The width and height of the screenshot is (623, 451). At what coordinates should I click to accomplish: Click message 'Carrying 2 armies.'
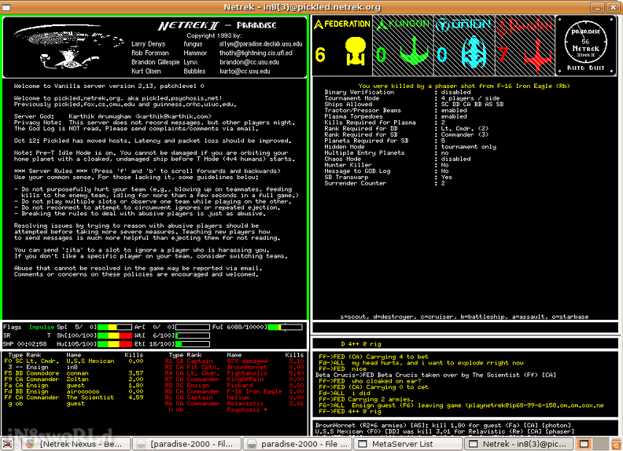tap(364, 399)
